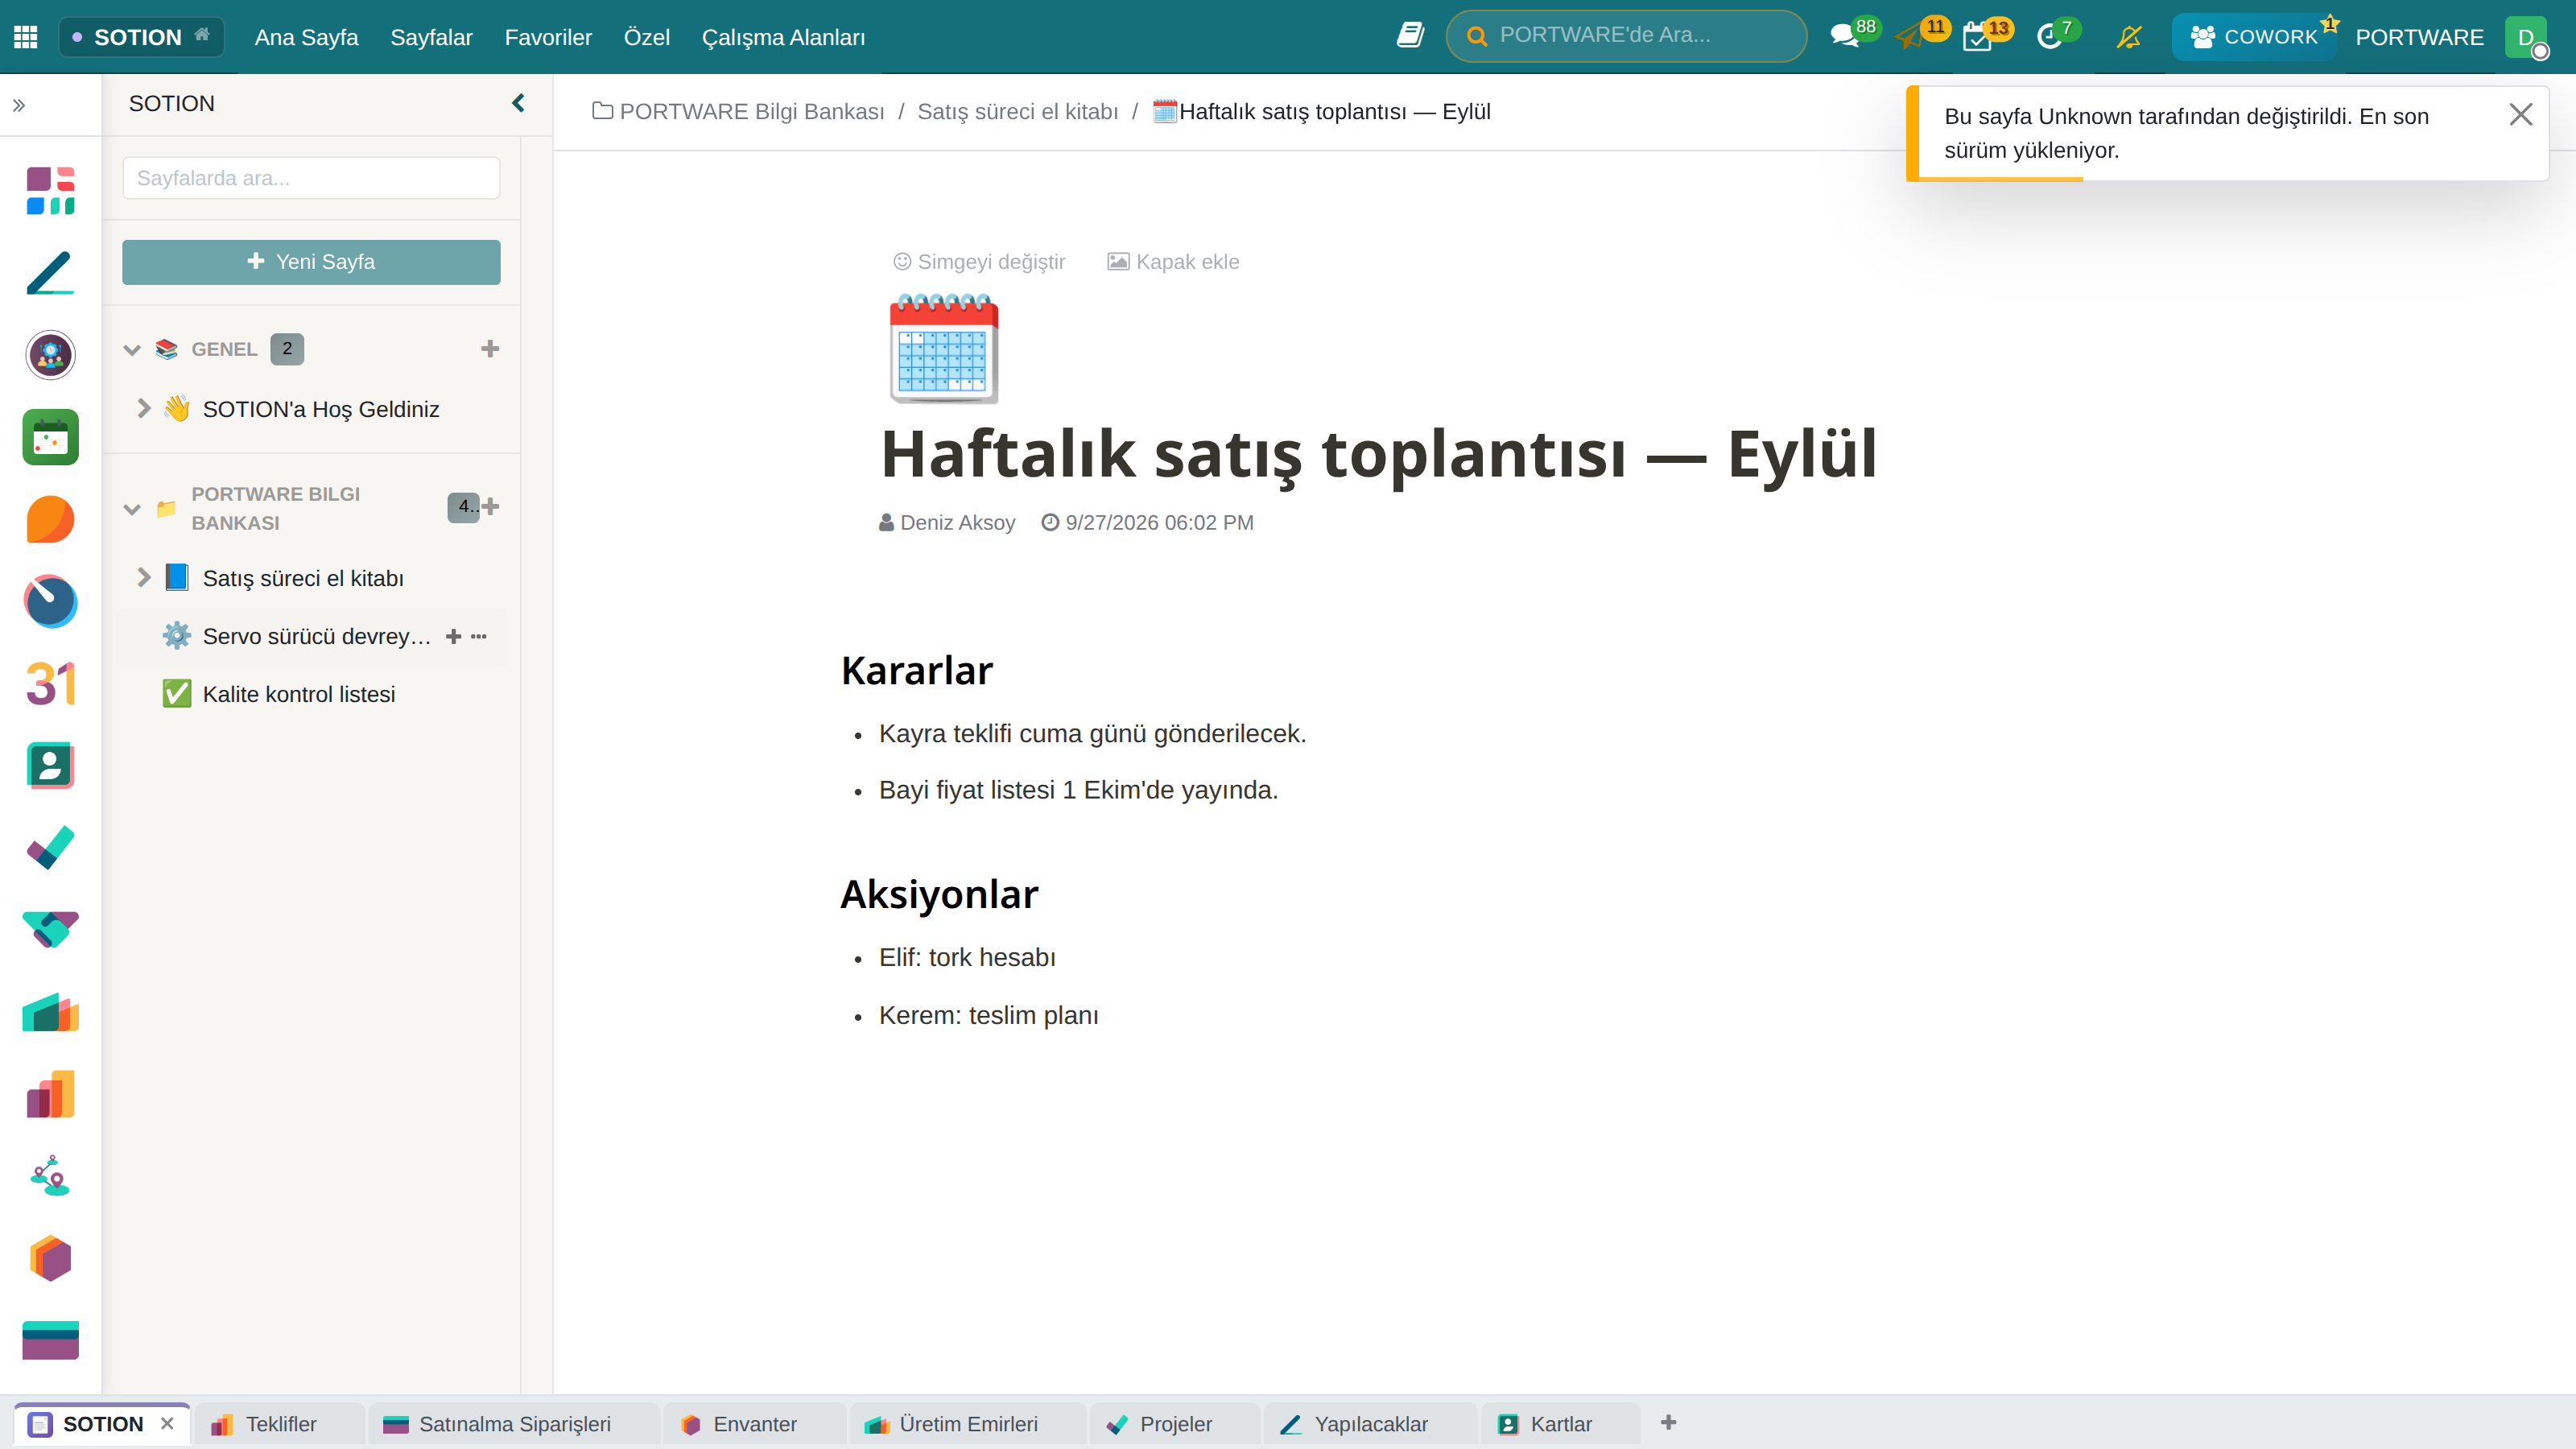Click the calendar page emoji icon
Image resolution: width=2576 pixels, height=1449 pixels.
[x=944, y=349]
